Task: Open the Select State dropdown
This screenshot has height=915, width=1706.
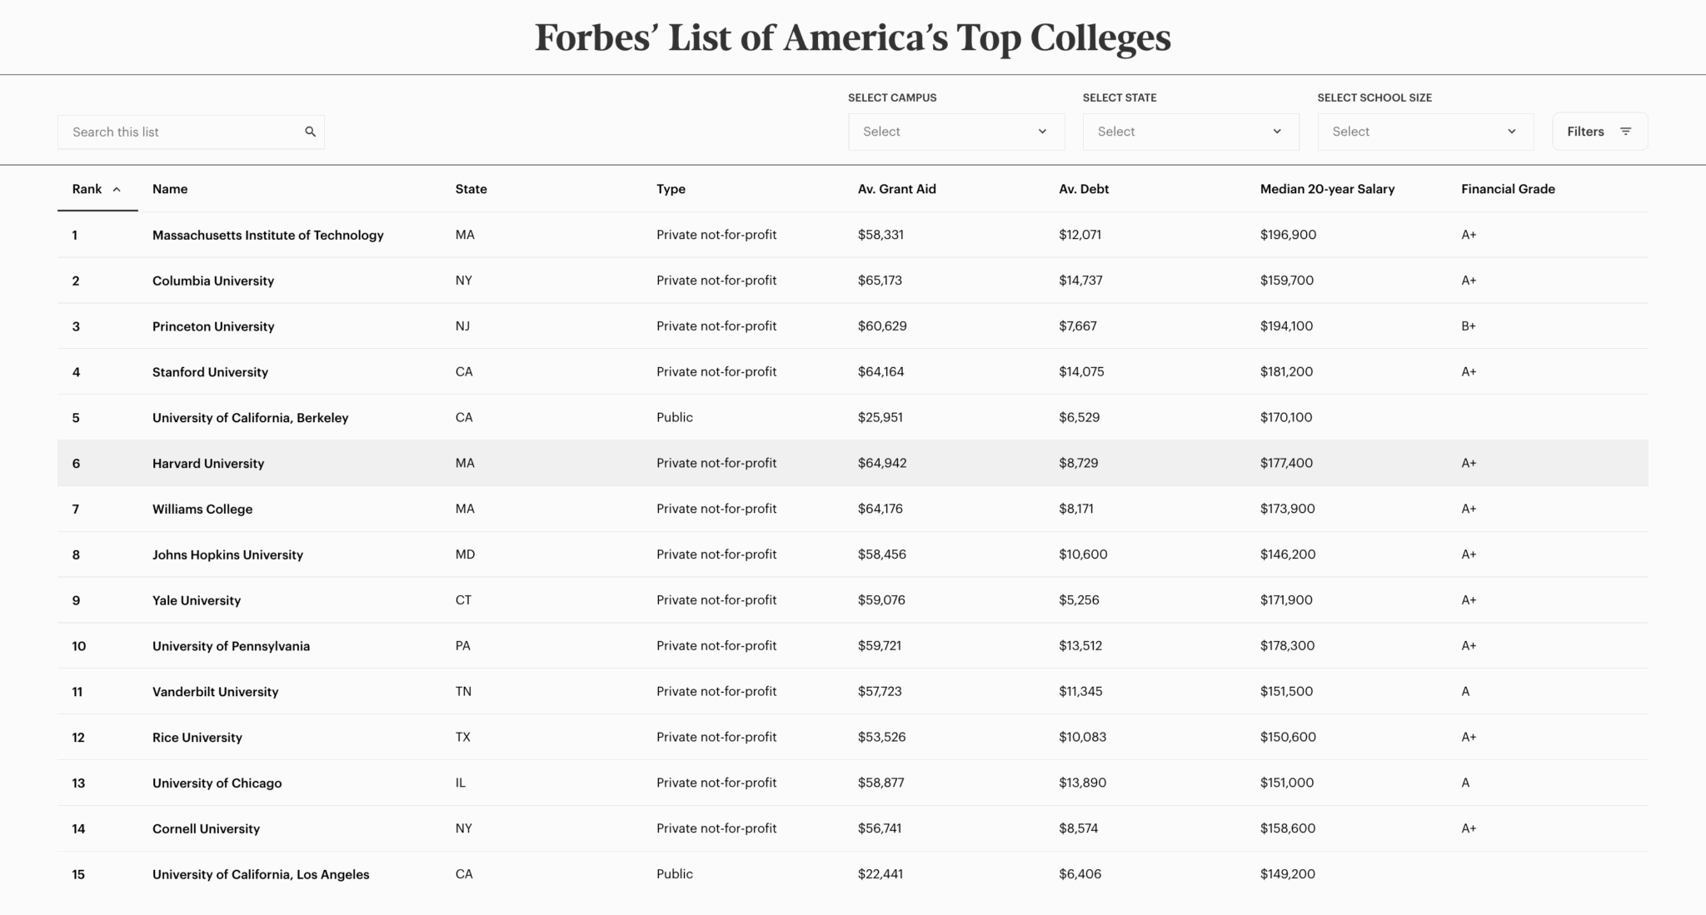Action: (1190, 132)
